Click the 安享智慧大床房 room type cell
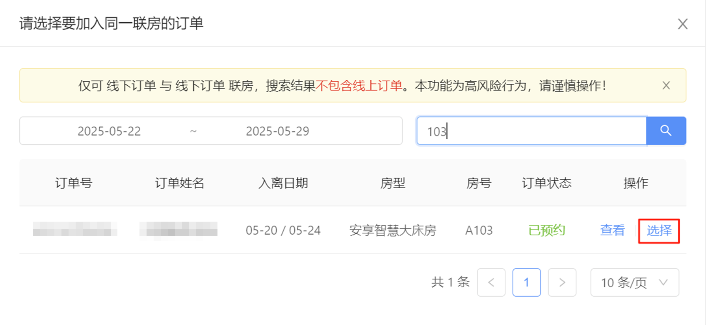 [x=393, y=230]
